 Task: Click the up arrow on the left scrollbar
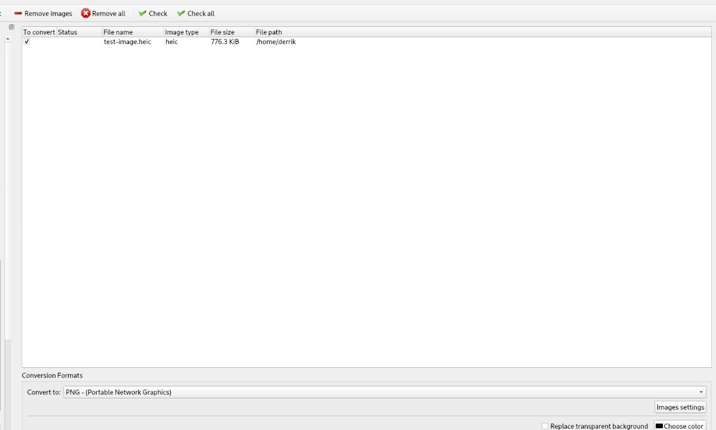[8, 39]
